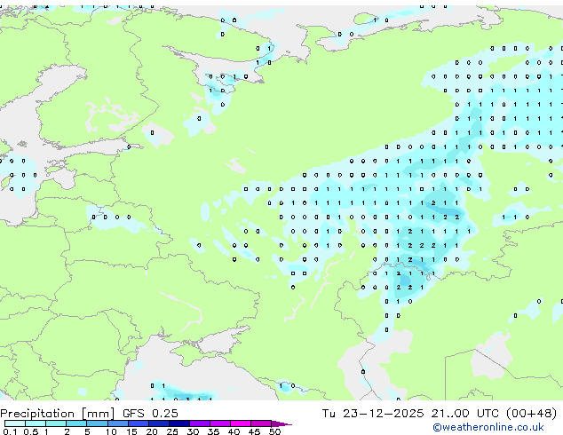Open the weatheronline.co.uk copyright link
This screenshot has height=435, width=563.
488,427
